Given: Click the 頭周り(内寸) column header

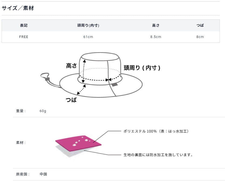Looking at the screenshot, I should (x=88, y=26).
